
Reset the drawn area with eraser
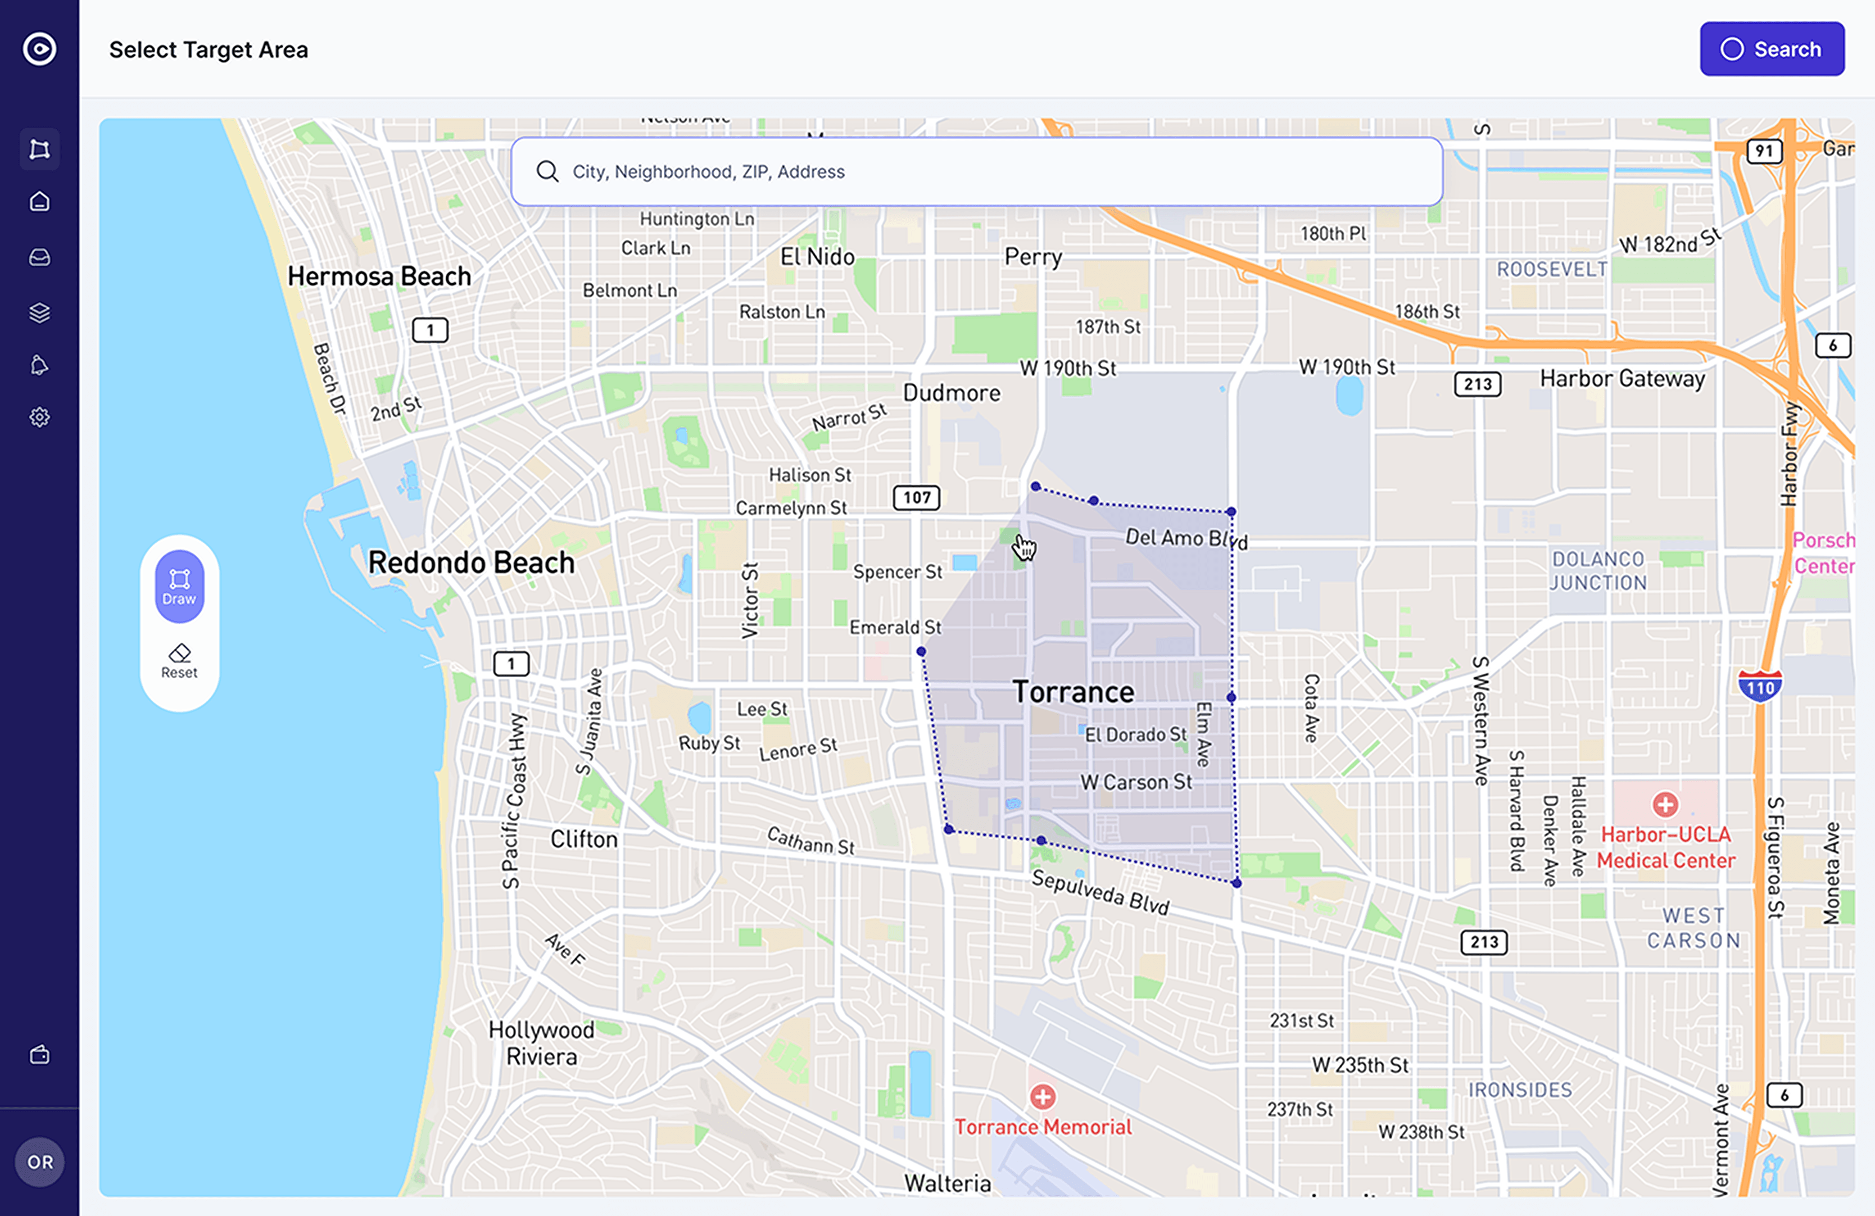(180, 660)
